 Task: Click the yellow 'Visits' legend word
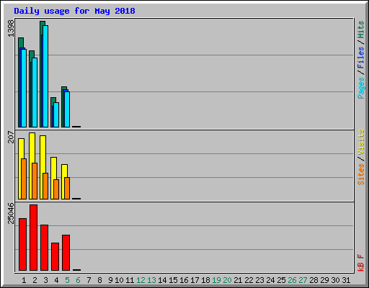[x=361, y=142]
